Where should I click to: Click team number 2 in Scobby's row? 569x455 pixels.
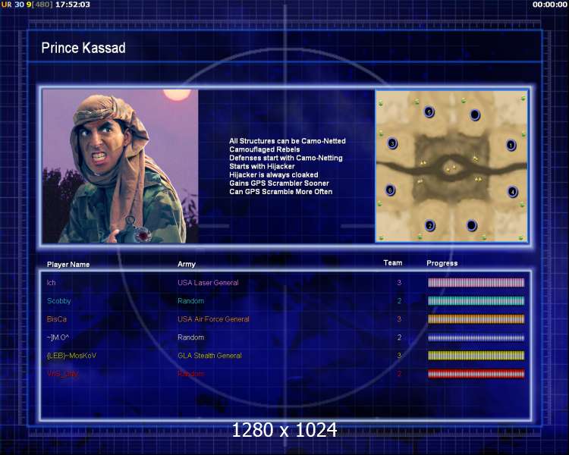pyautogui.click(x=399, y=301)
